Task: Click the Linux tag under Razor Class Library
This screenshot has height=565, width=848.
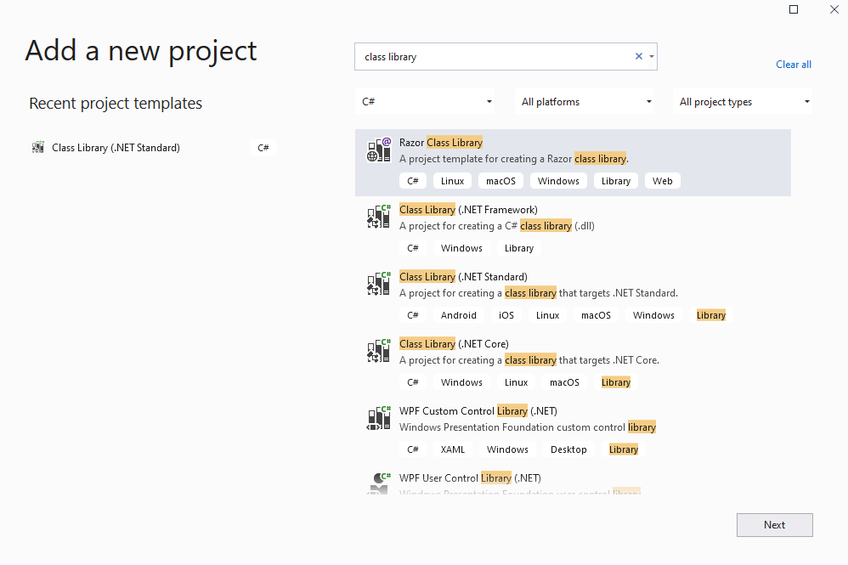Action: point(452,181)
